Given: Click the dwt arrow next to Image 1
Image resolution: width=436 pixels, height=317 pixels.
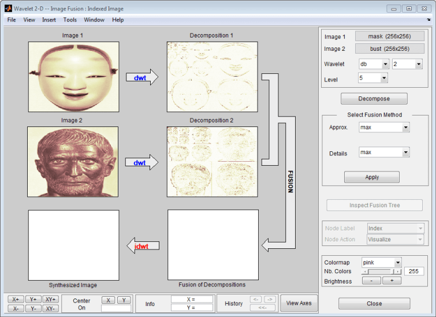Looking at the screenshot, I should pyautogui.click(x=142, y=77).
